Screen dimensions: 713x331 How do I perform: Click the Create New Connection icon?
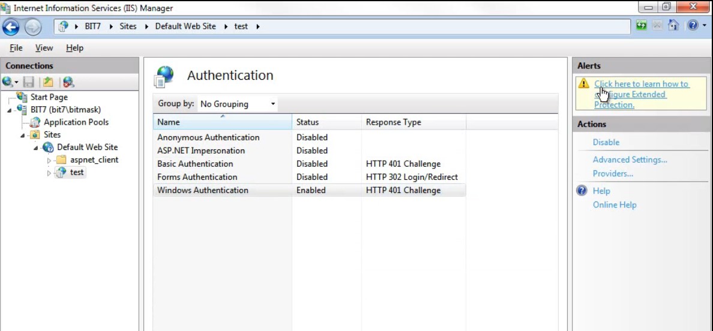click(8, 82)
